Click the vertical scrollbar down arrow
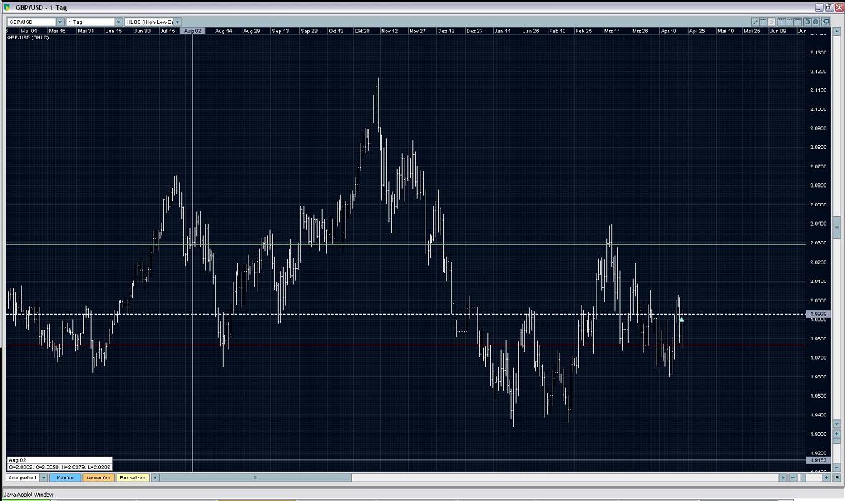The height and width of the screenshot is (501, 845). tap(836, 424)
